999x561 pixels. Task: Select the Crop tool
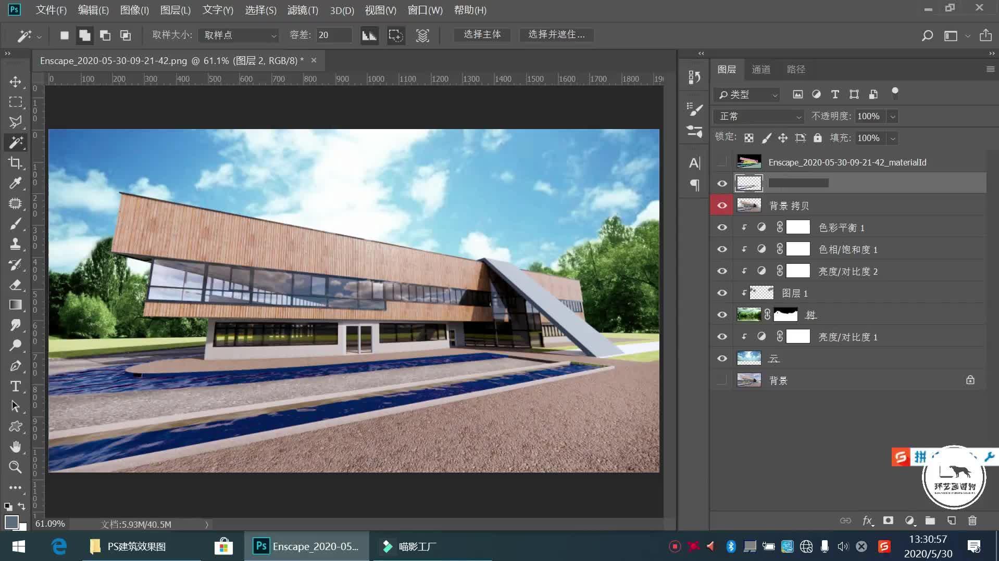pos(15,163)
